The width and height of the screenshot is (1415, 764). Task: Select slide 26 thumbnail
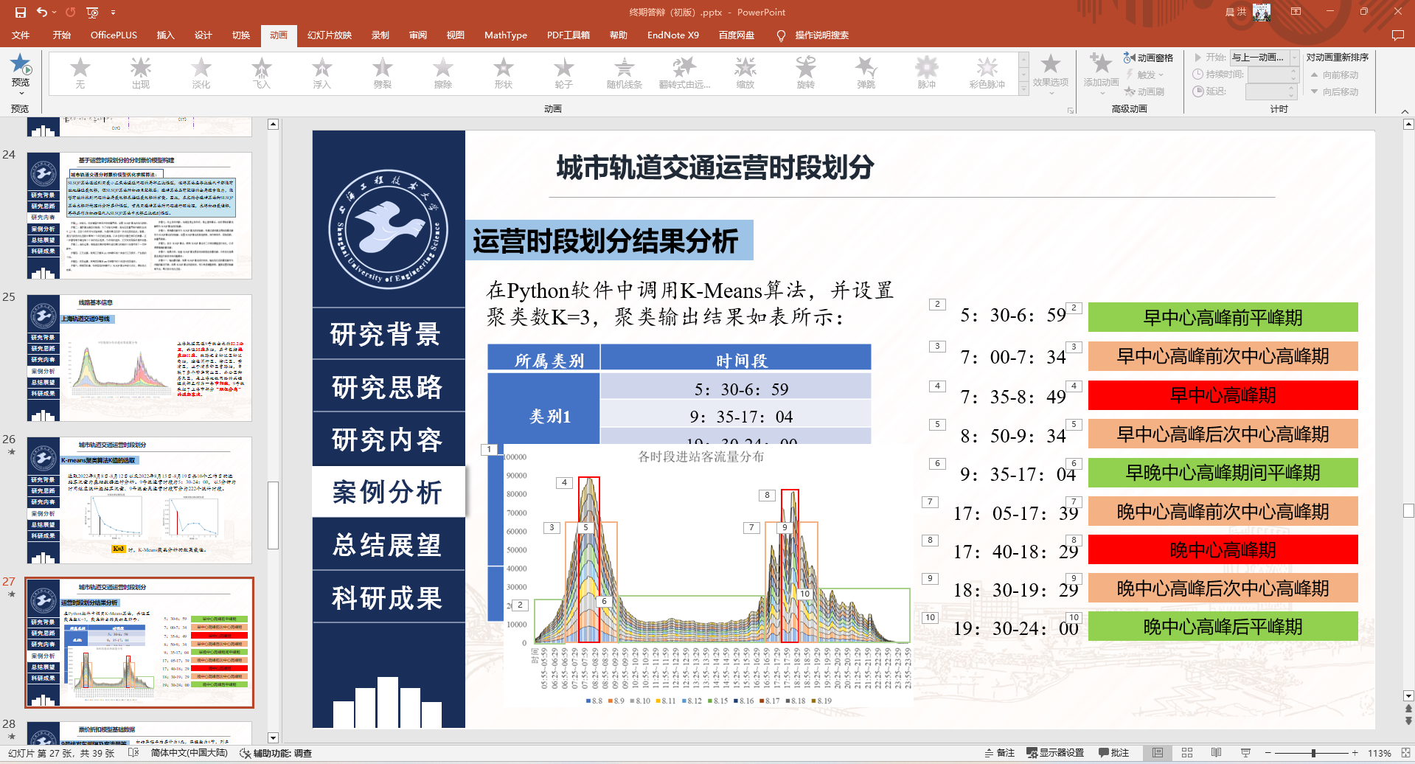click(x=139, y=500)
